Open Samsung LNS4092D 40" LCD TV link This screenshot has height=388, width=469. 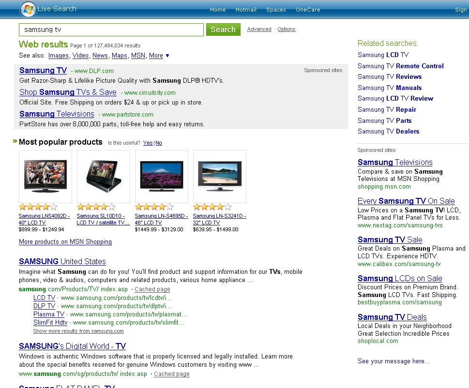pos(44,219)
